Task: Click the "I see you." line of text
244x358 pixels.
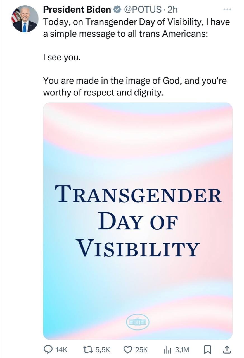Action: coord(62,58)
